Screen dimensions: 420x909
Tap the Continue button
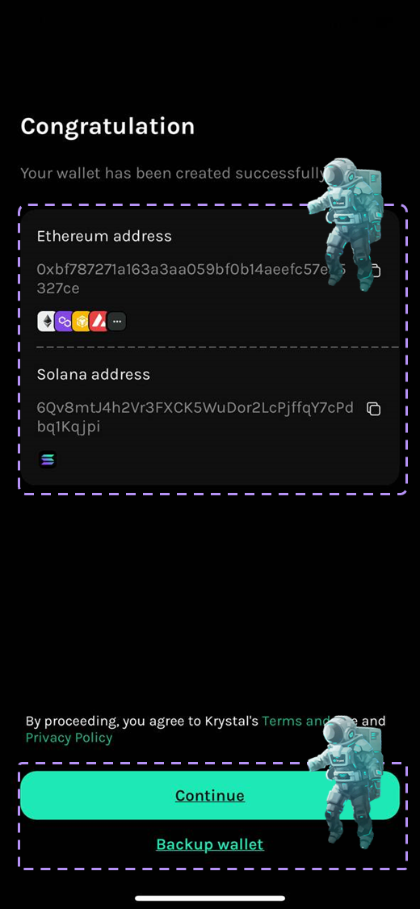click(x=210, y=795)
